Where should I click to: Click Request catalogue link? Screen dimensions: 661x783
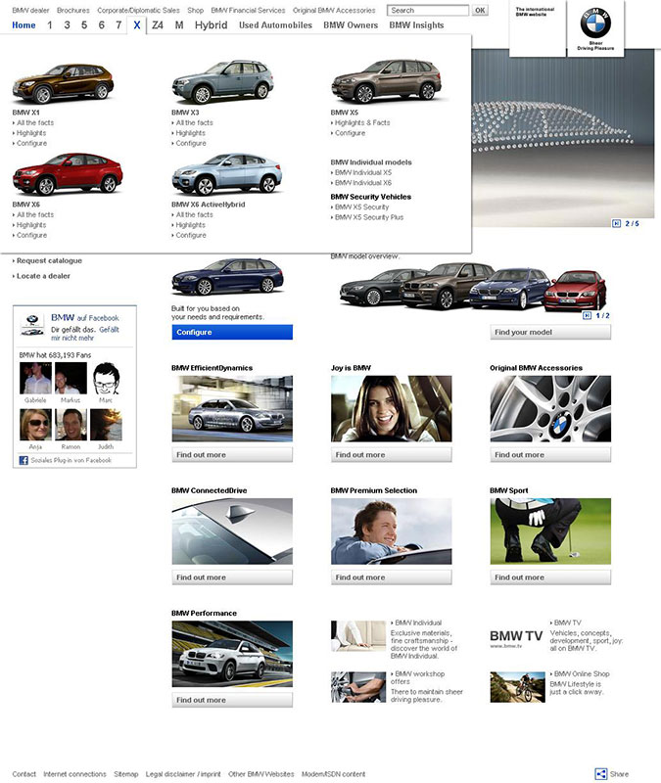pyautogui.click(x=49, y=260)
